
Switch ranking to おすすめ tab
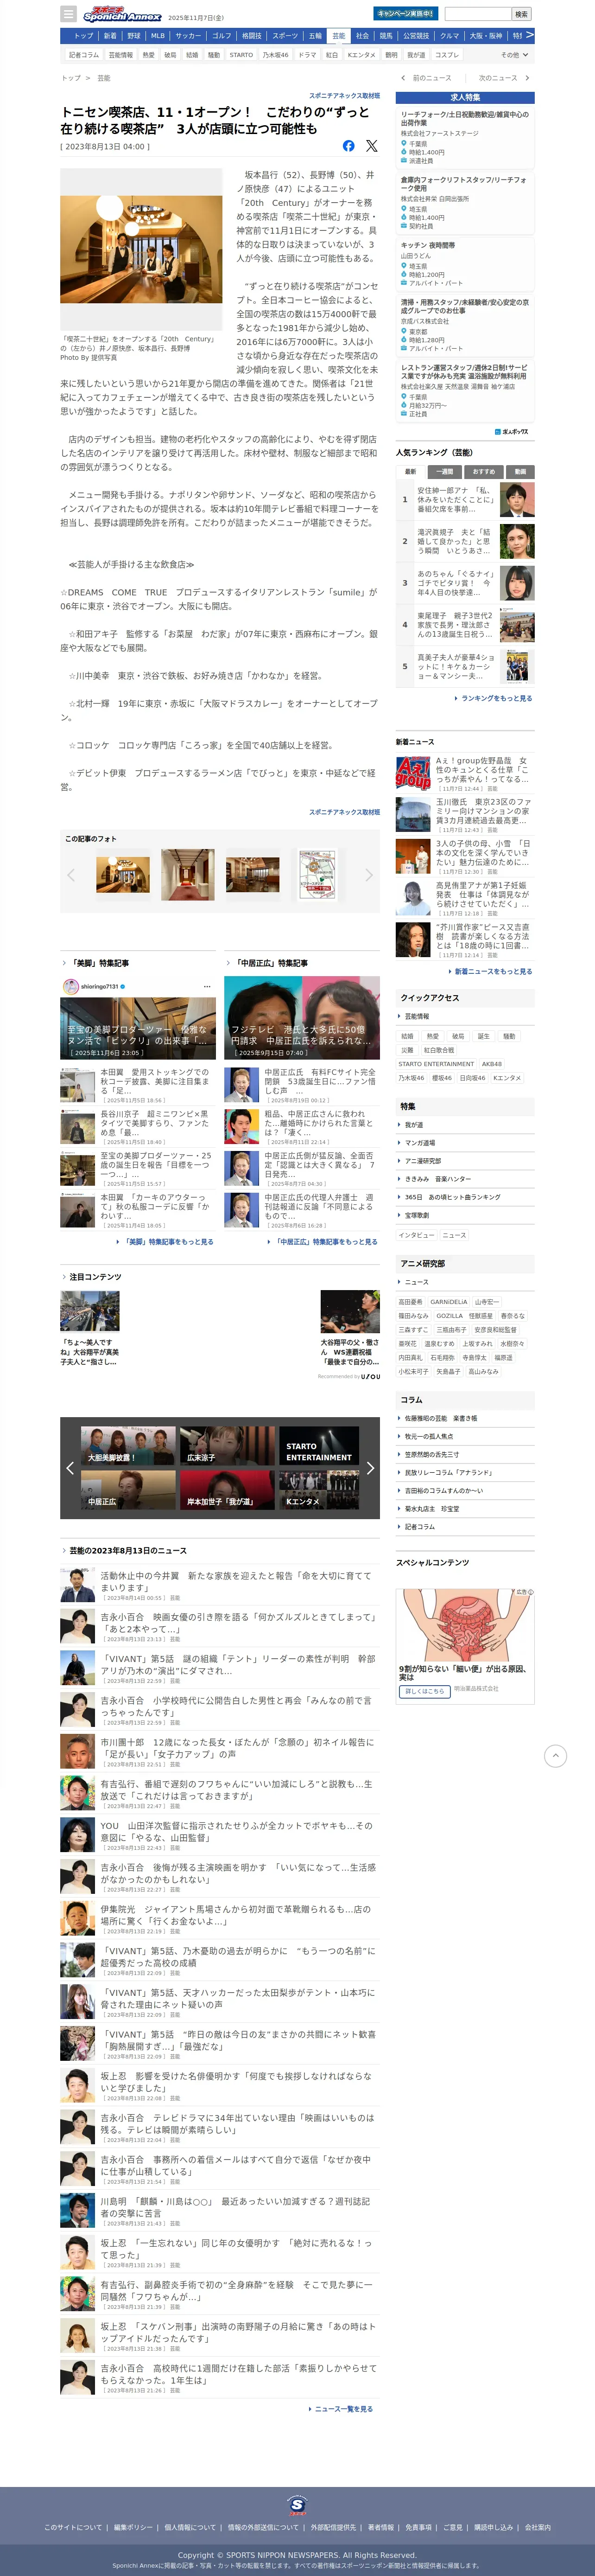point(484,471)
